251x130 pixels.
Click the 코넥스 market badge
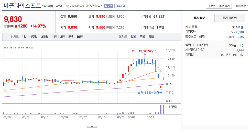pyautogui.click(x=59, y=6)
